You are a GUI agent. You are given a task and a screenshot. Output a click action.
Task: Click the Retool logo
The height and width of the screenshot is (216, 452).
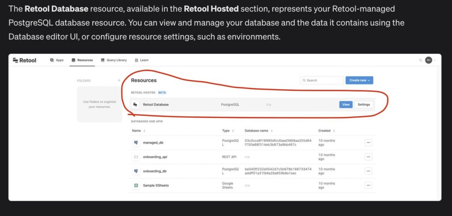pyautogui.click(x=25, y=60)
